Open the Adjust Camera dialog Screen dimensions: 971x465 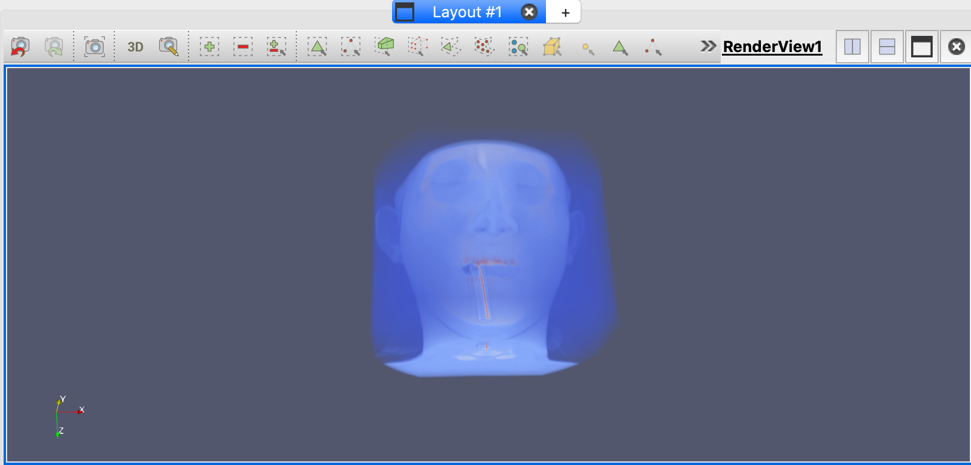point(169,47)
